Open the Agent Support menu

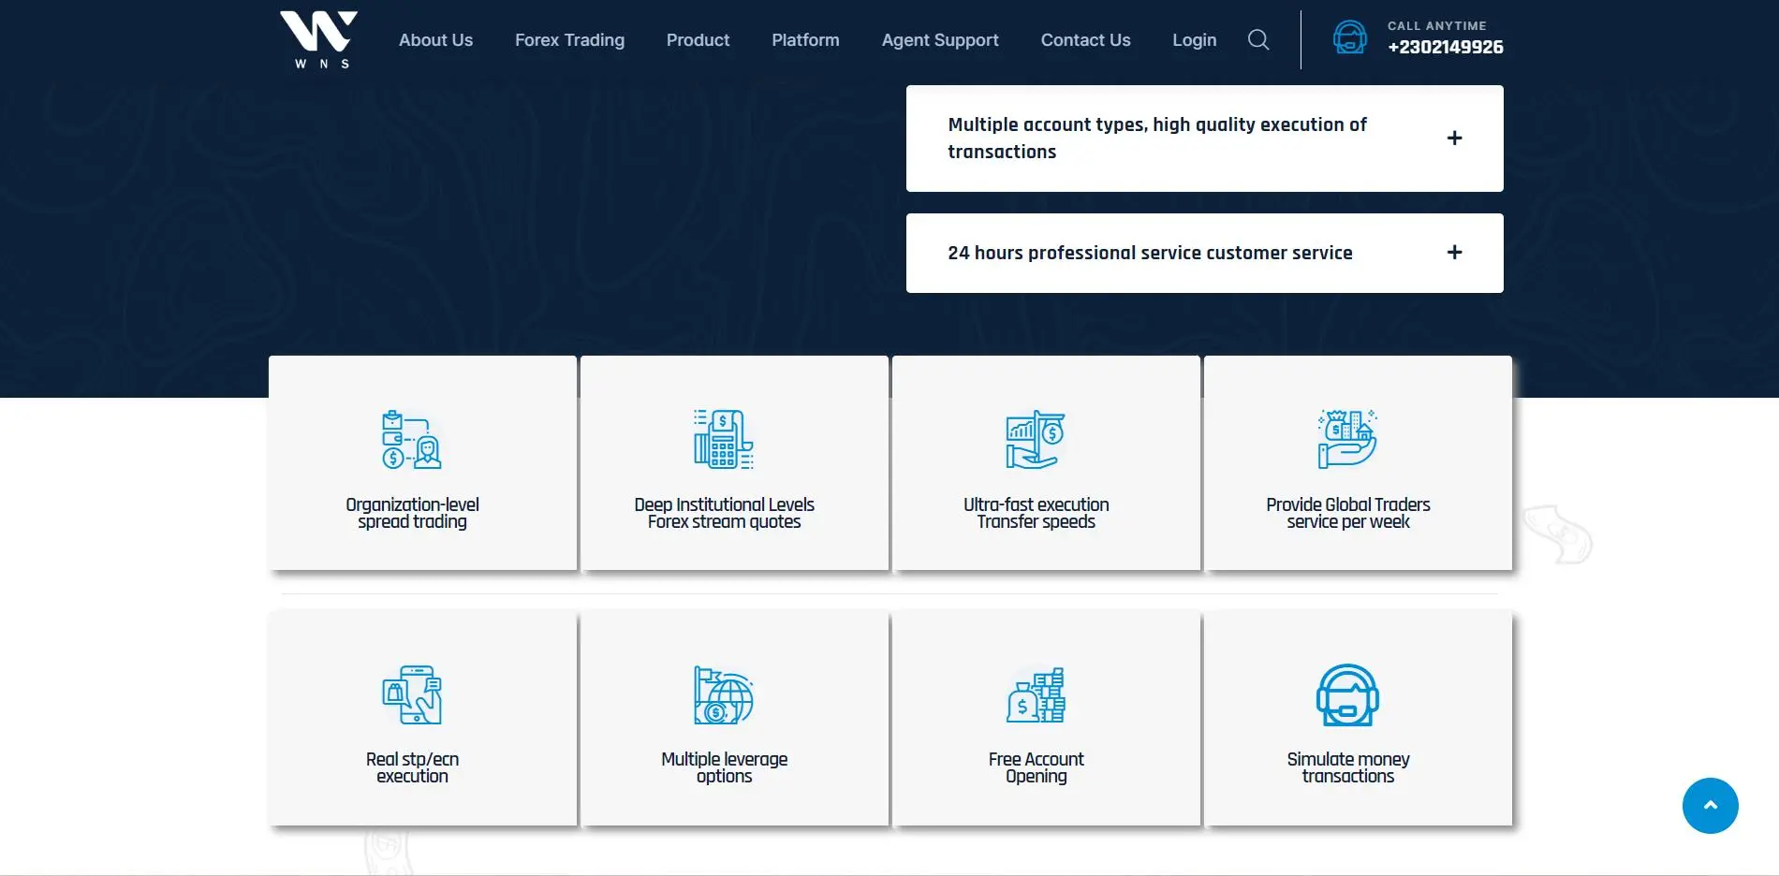tap(940, 40)
